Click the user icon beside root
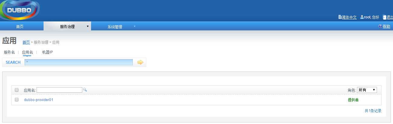Viewport: 393px width, 124px height. point(362,17)
